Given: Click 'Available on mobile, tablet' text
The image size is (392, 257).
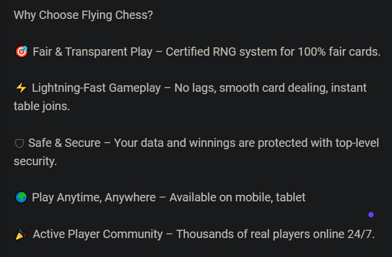Looking at the screenshot, I should (x=237, y=197).
